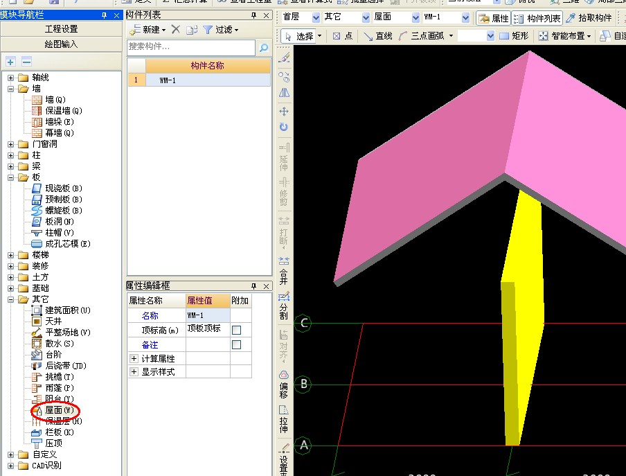Click the 偏移 offset tool
The image size is (626, 476).
point(284,385)
